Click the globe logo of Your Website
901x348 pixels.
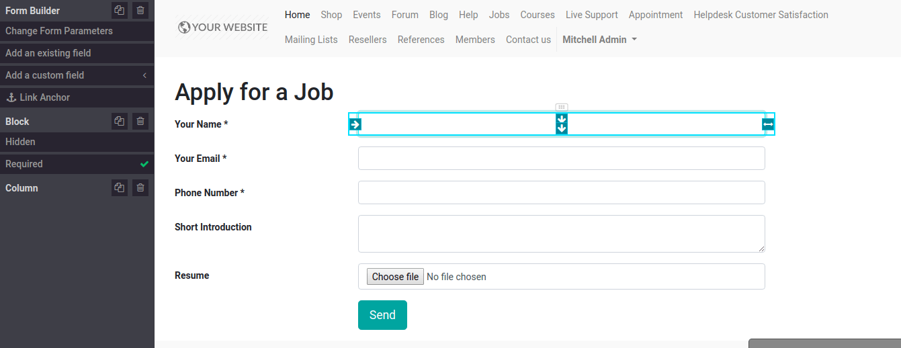184,28
